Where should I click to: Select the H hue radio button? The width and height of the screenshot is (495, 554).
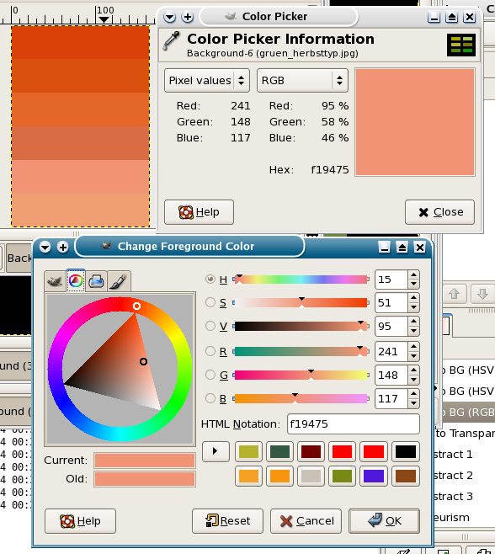coord(210,280)
